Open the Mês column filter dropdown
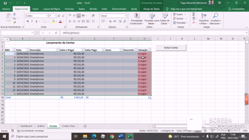The height and width of the screenshot is (140, 249). 14,50
